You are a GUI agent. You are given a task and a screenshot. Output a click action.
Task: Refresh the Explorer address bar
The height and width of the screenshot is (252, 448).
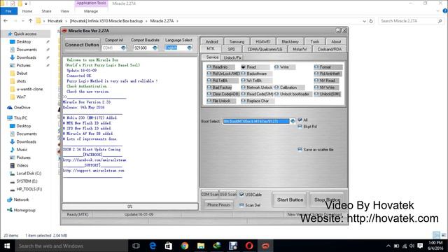tap(371, 21)
